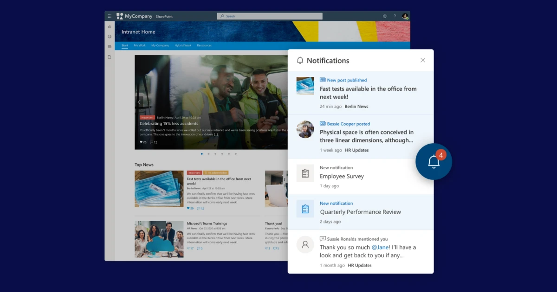Click the previous chevron on the hero carousel
The width and height of the screenshot is (557, 292).
point(139,101)
